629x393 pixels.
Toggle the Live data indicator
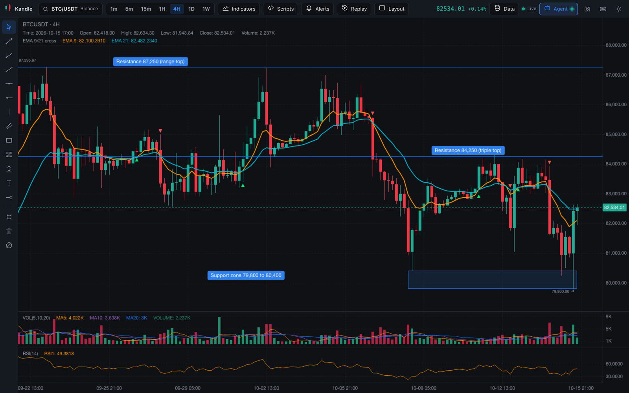point(529,9)
